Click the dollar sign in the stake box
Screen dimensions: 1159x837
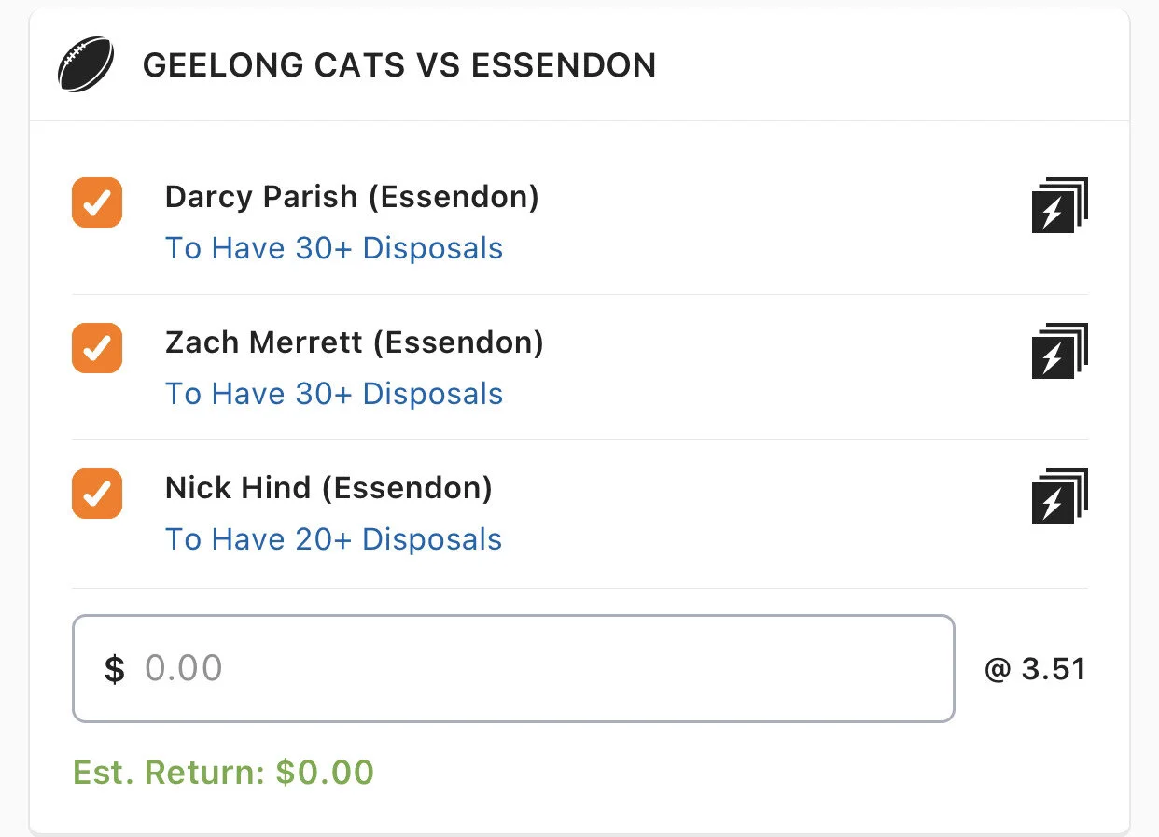coord(114,669)
